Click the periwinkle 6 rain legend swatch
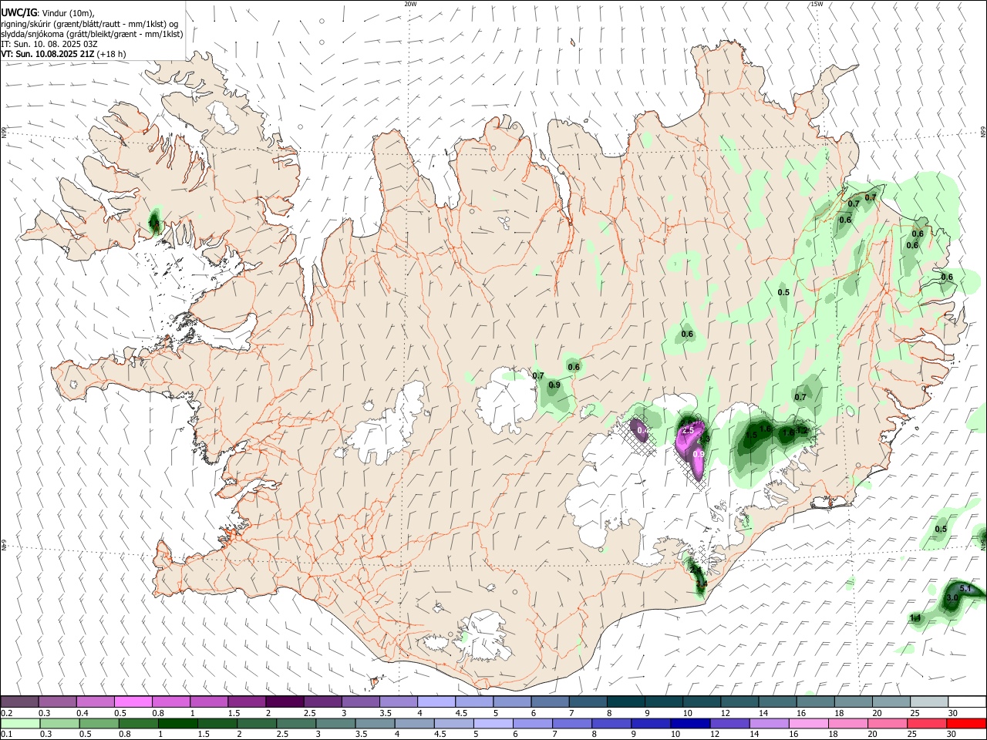 (x=533, y=723)
